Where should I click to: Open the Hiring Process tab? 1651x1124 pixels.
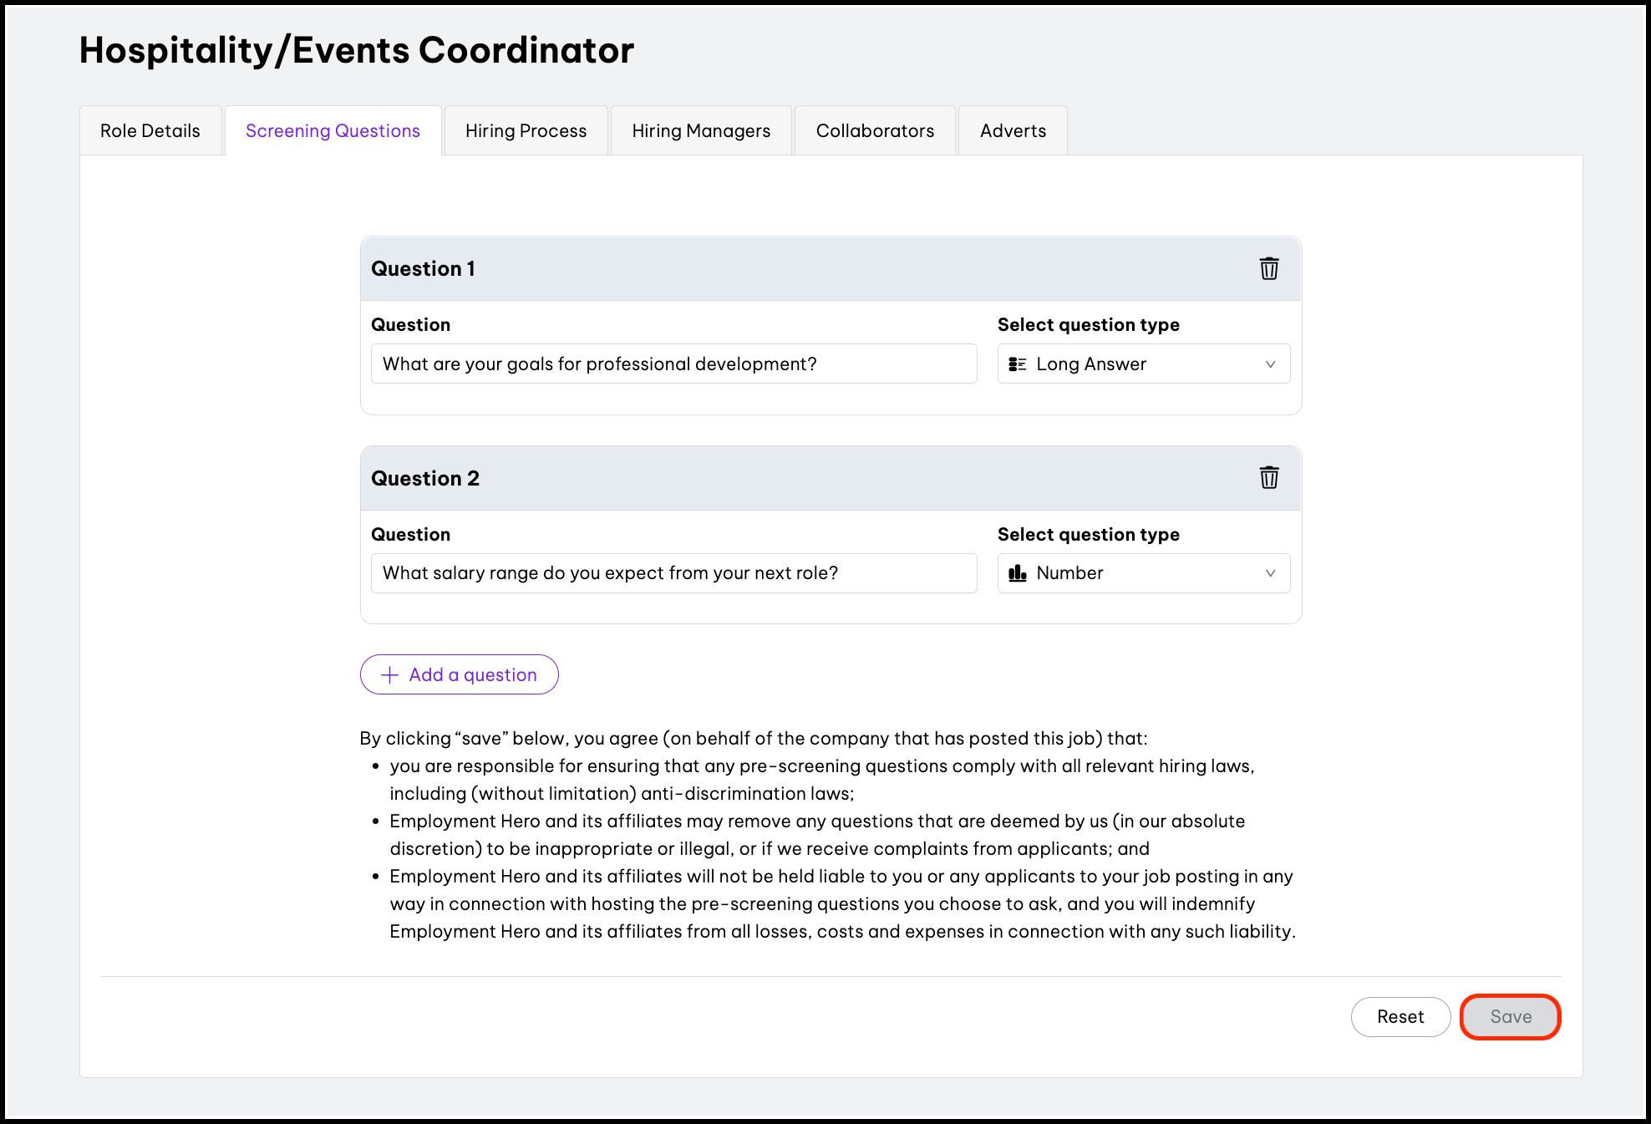[x=526, y=131]
